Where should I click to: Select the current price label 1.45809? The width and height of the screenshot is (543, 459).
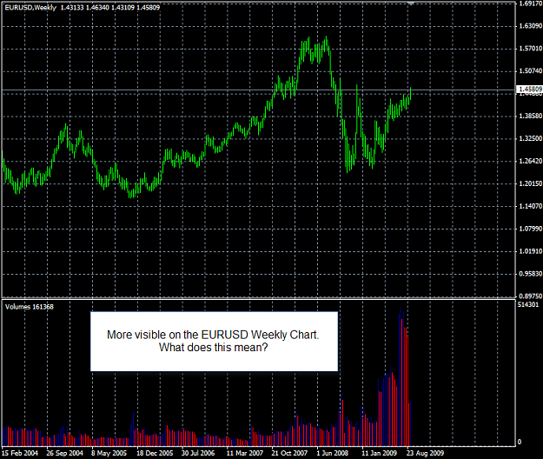pyautogui.click(x=530, y=90)
